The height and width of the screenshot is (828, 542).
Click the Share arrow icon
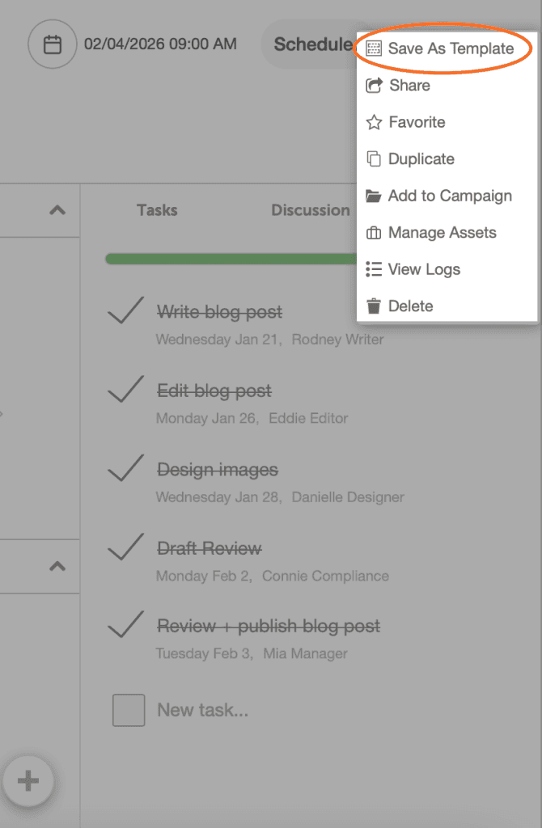(375, 85)
